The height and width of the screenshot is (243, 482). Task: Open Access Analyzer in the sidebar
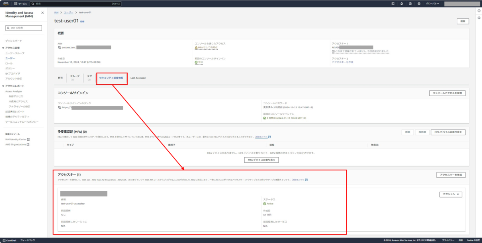pos(14,91)
